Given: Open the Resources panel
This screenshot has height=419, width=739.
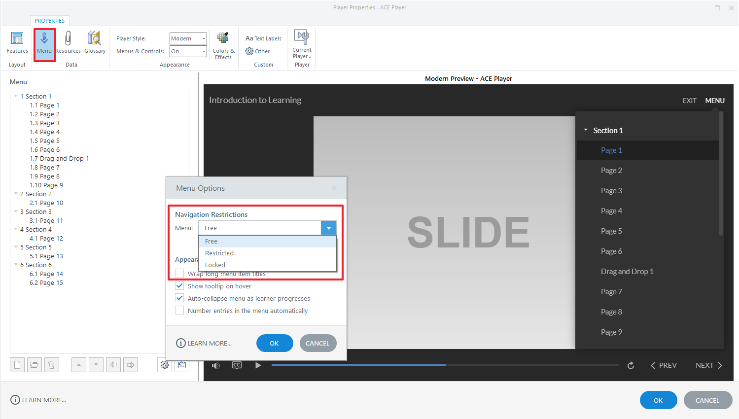Looking at the screenshot, I should [68, 43].
